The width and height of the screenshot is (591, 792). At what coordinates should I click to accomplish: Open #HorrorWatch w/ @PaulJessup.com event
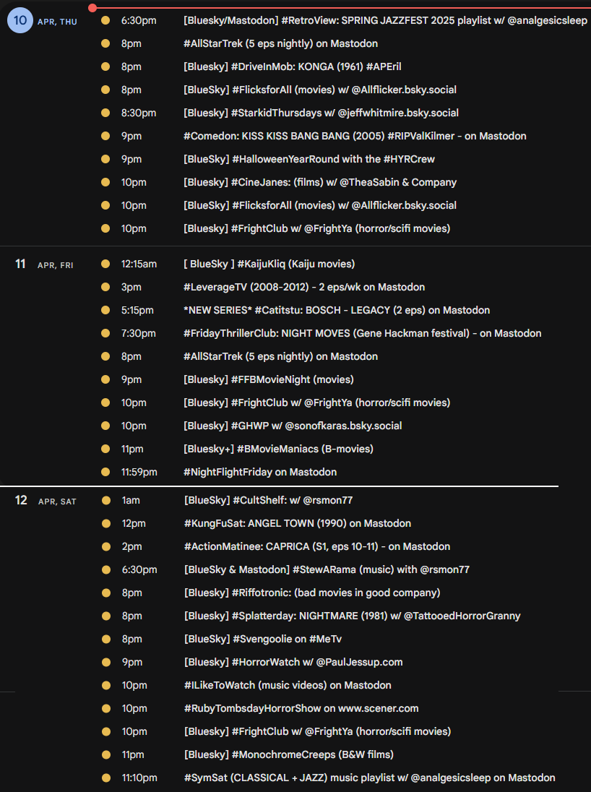point(293,663)
